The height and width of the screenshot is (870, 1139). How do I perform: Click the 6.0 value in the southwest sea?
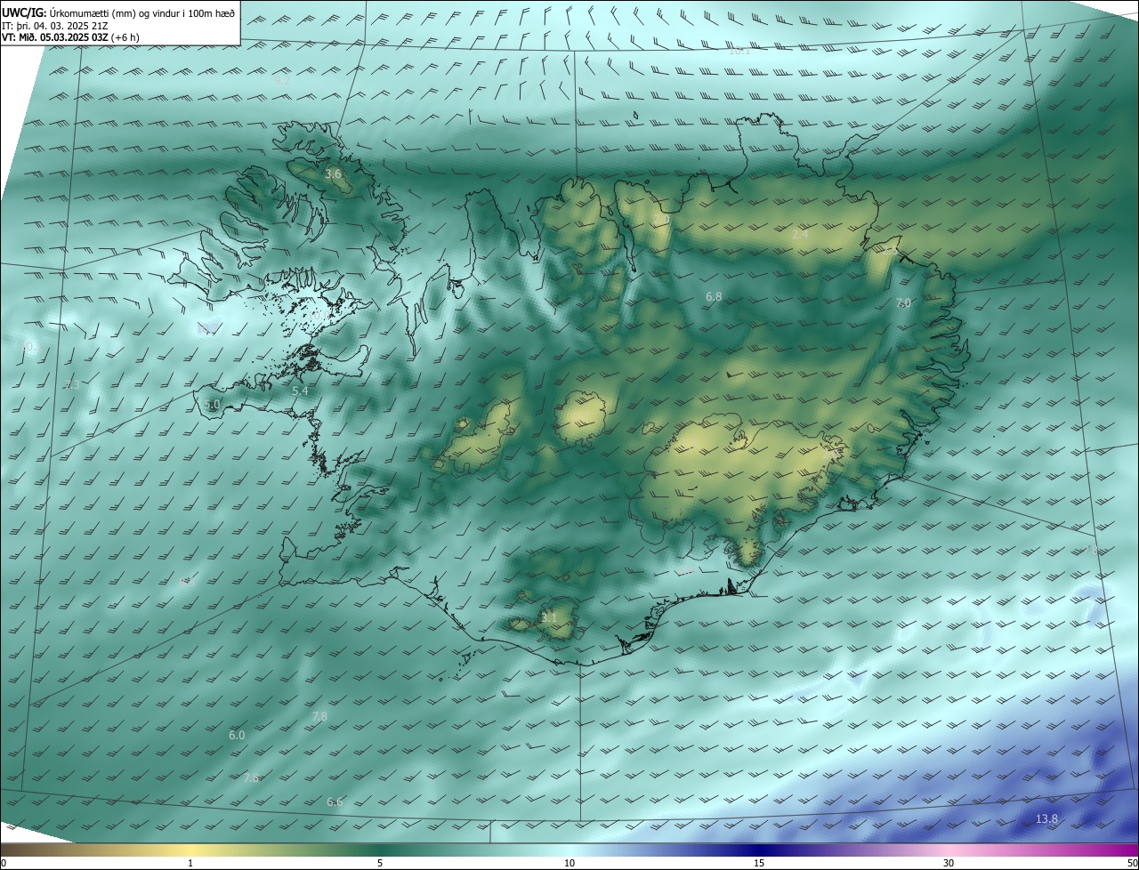pyautogui.click(x=236, y=736)
